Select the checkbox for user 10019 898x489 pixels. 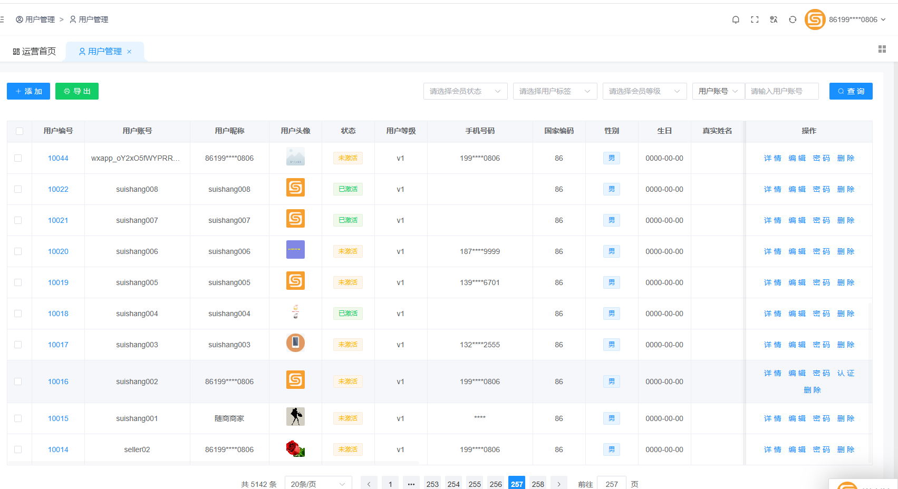click(18, 282)
